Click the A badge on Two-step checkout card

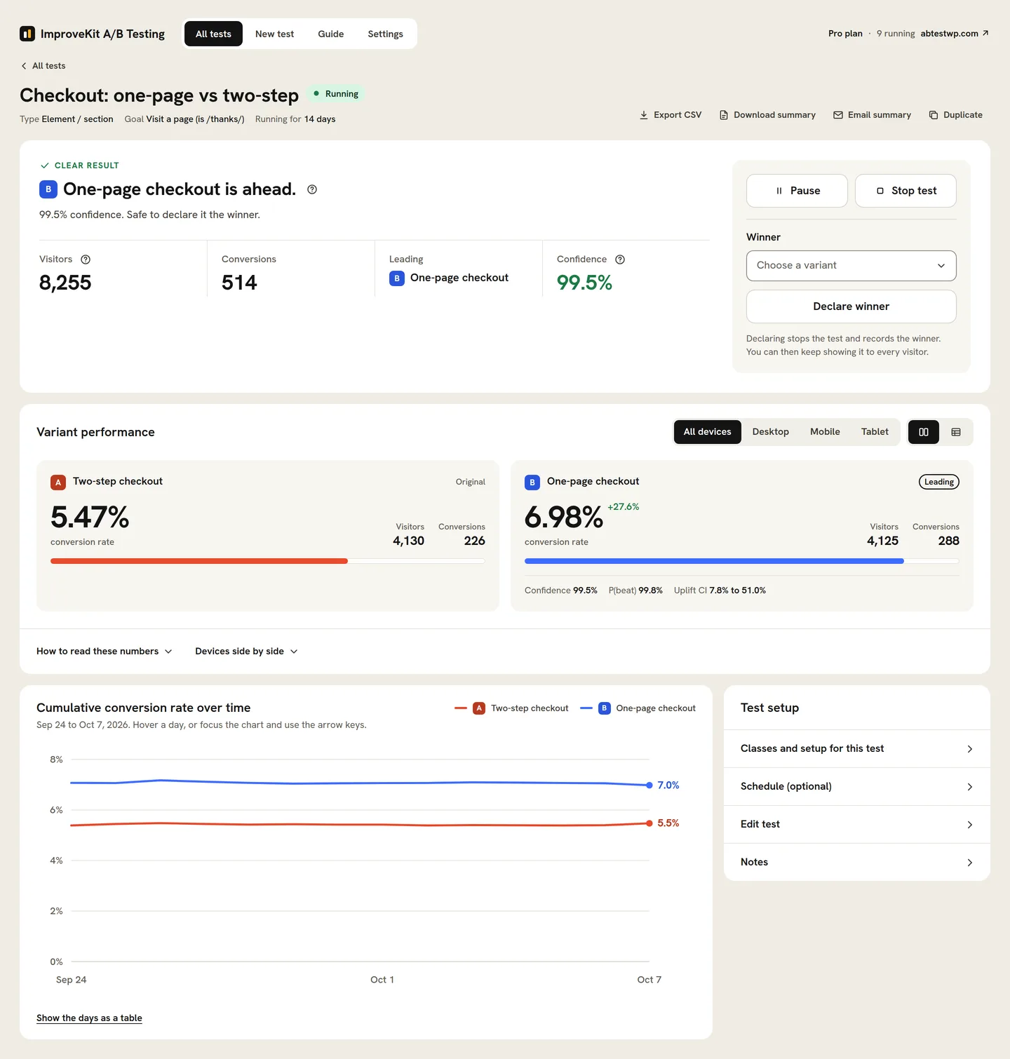tap(58, 483)
